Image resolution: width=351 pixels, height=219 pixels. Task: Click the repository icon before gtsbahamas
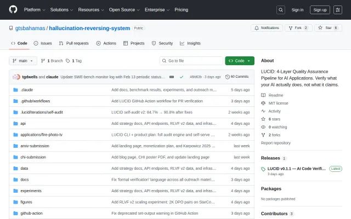tap(11, 28)
